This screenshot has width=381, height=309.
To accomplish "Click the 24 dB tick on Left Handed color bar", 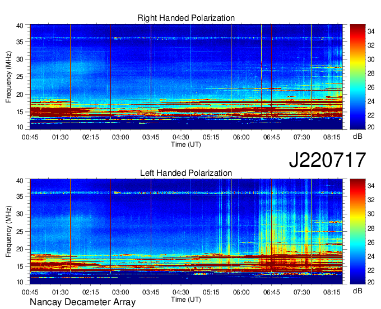I will pos(371,256).
